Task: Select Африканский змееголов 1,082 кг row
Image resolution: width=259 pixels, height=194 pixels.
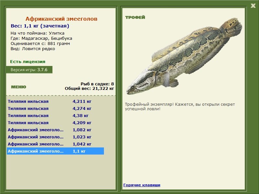Action: 55,130
